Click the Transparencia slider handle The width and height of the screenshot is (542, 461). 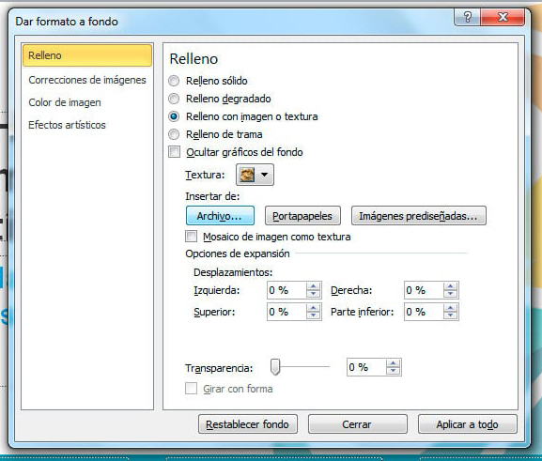(275, 367)
